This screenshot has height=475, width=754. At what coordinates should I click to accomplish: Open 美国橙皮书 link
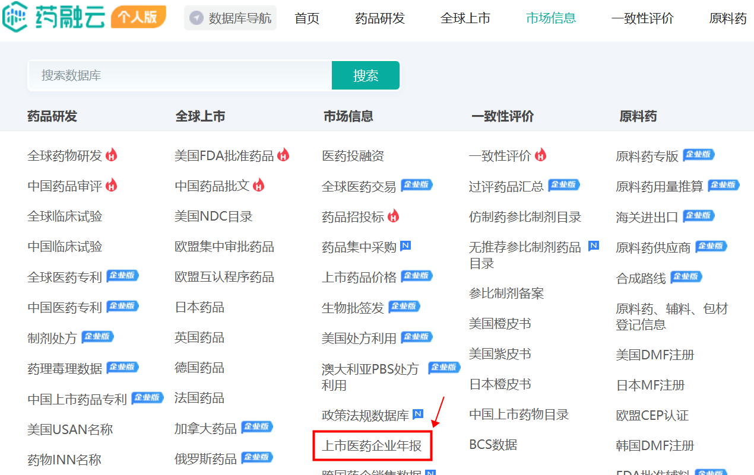tap(500, 324)
